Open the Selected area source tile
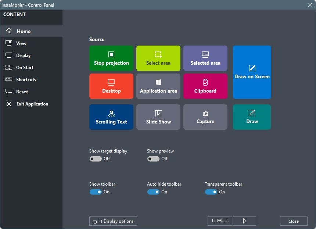Image resolution: width=316 pixels, height=229 pixels. click(205, 58)
